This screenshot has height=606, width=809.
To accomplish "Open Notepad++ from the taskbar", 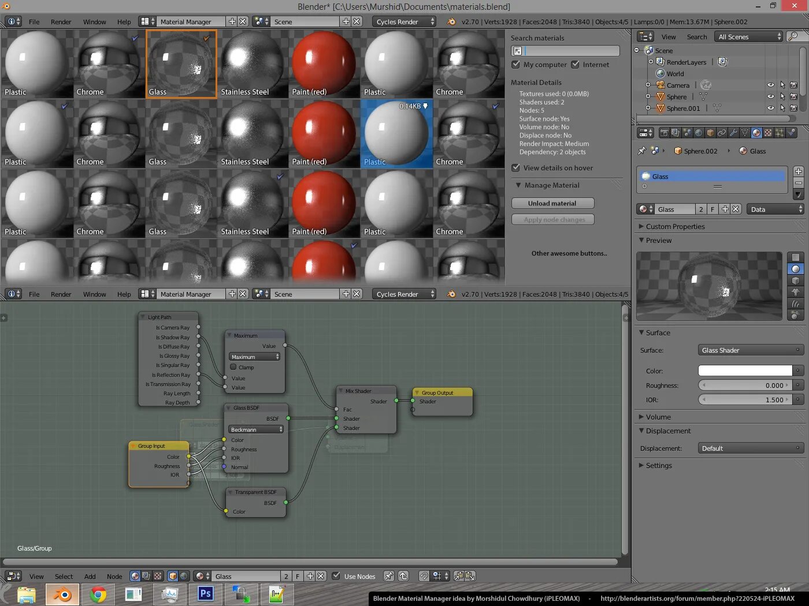I will click(x=277, y=594).
